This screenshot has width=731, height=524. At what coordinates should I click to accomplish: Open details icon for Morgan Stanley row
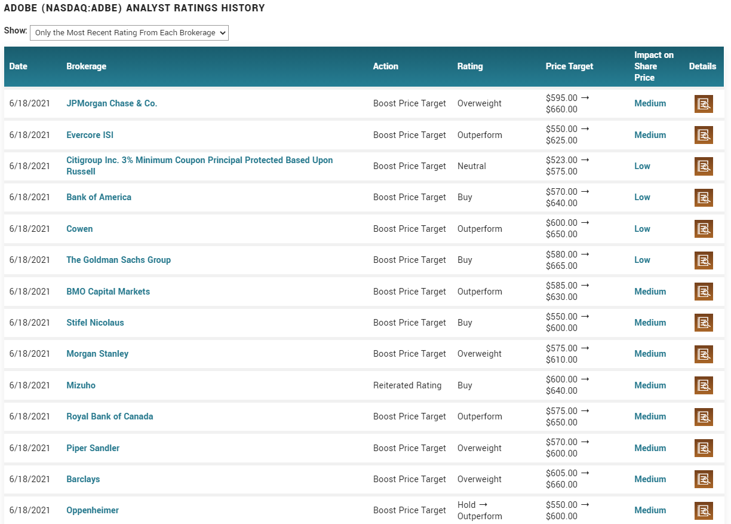(x=704, y=354)
